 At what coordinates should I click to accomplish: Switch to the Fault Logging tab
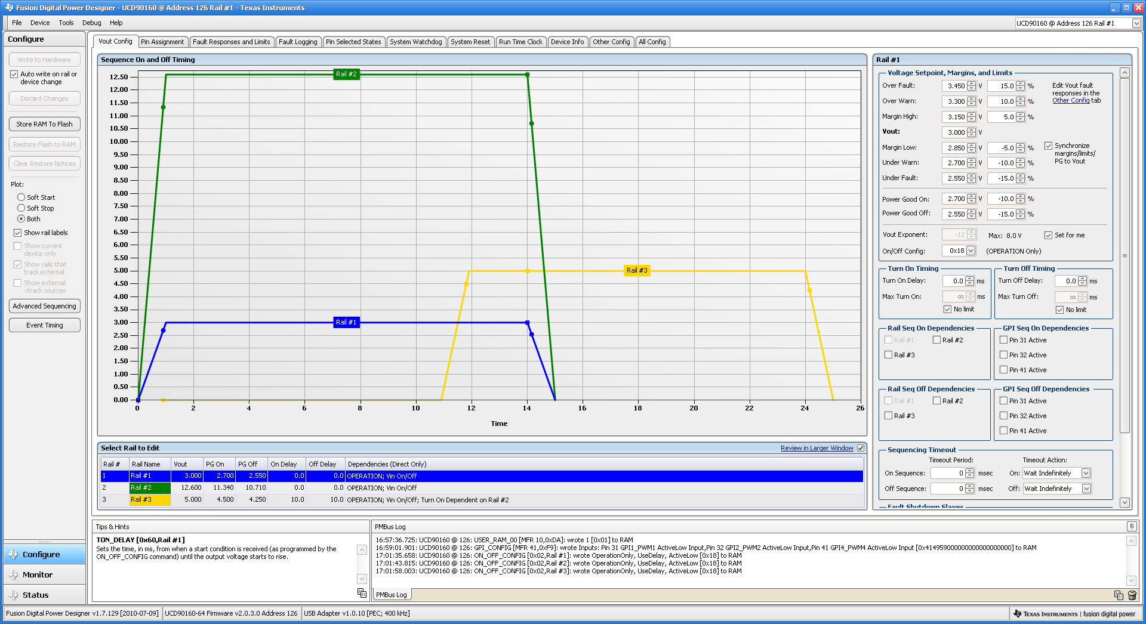[x=298, y=42]
